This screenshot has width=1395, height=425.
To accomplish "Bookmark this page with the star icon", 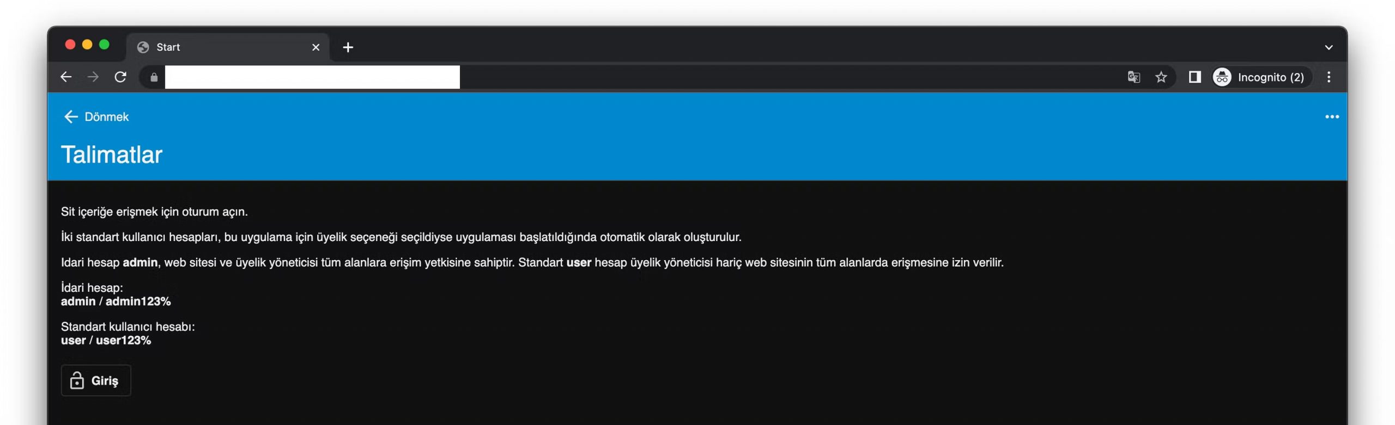I will pos(1161,77).
